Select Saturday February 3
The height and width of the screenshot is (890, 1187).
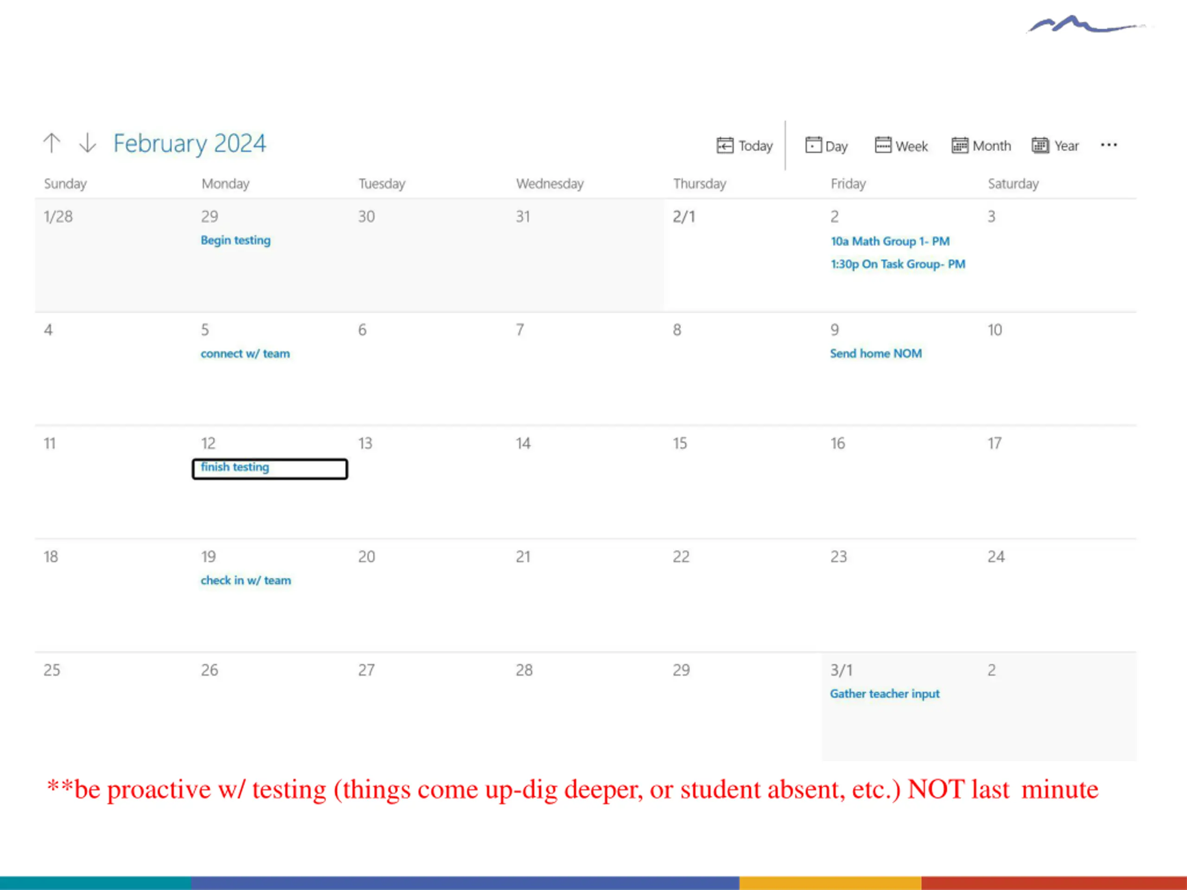coord(992,217)
